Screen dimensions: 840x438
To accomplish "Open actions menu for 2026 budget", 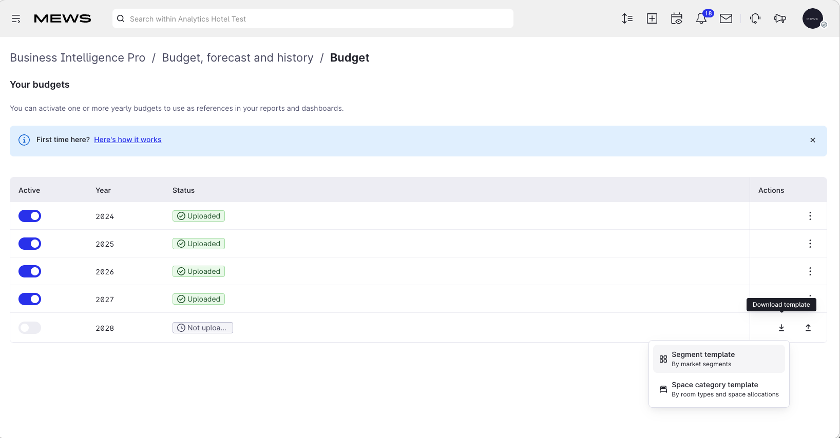I will (810, 271).
